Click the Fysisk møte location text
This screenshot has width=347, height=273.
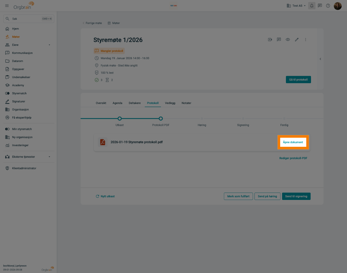[119, 65]
